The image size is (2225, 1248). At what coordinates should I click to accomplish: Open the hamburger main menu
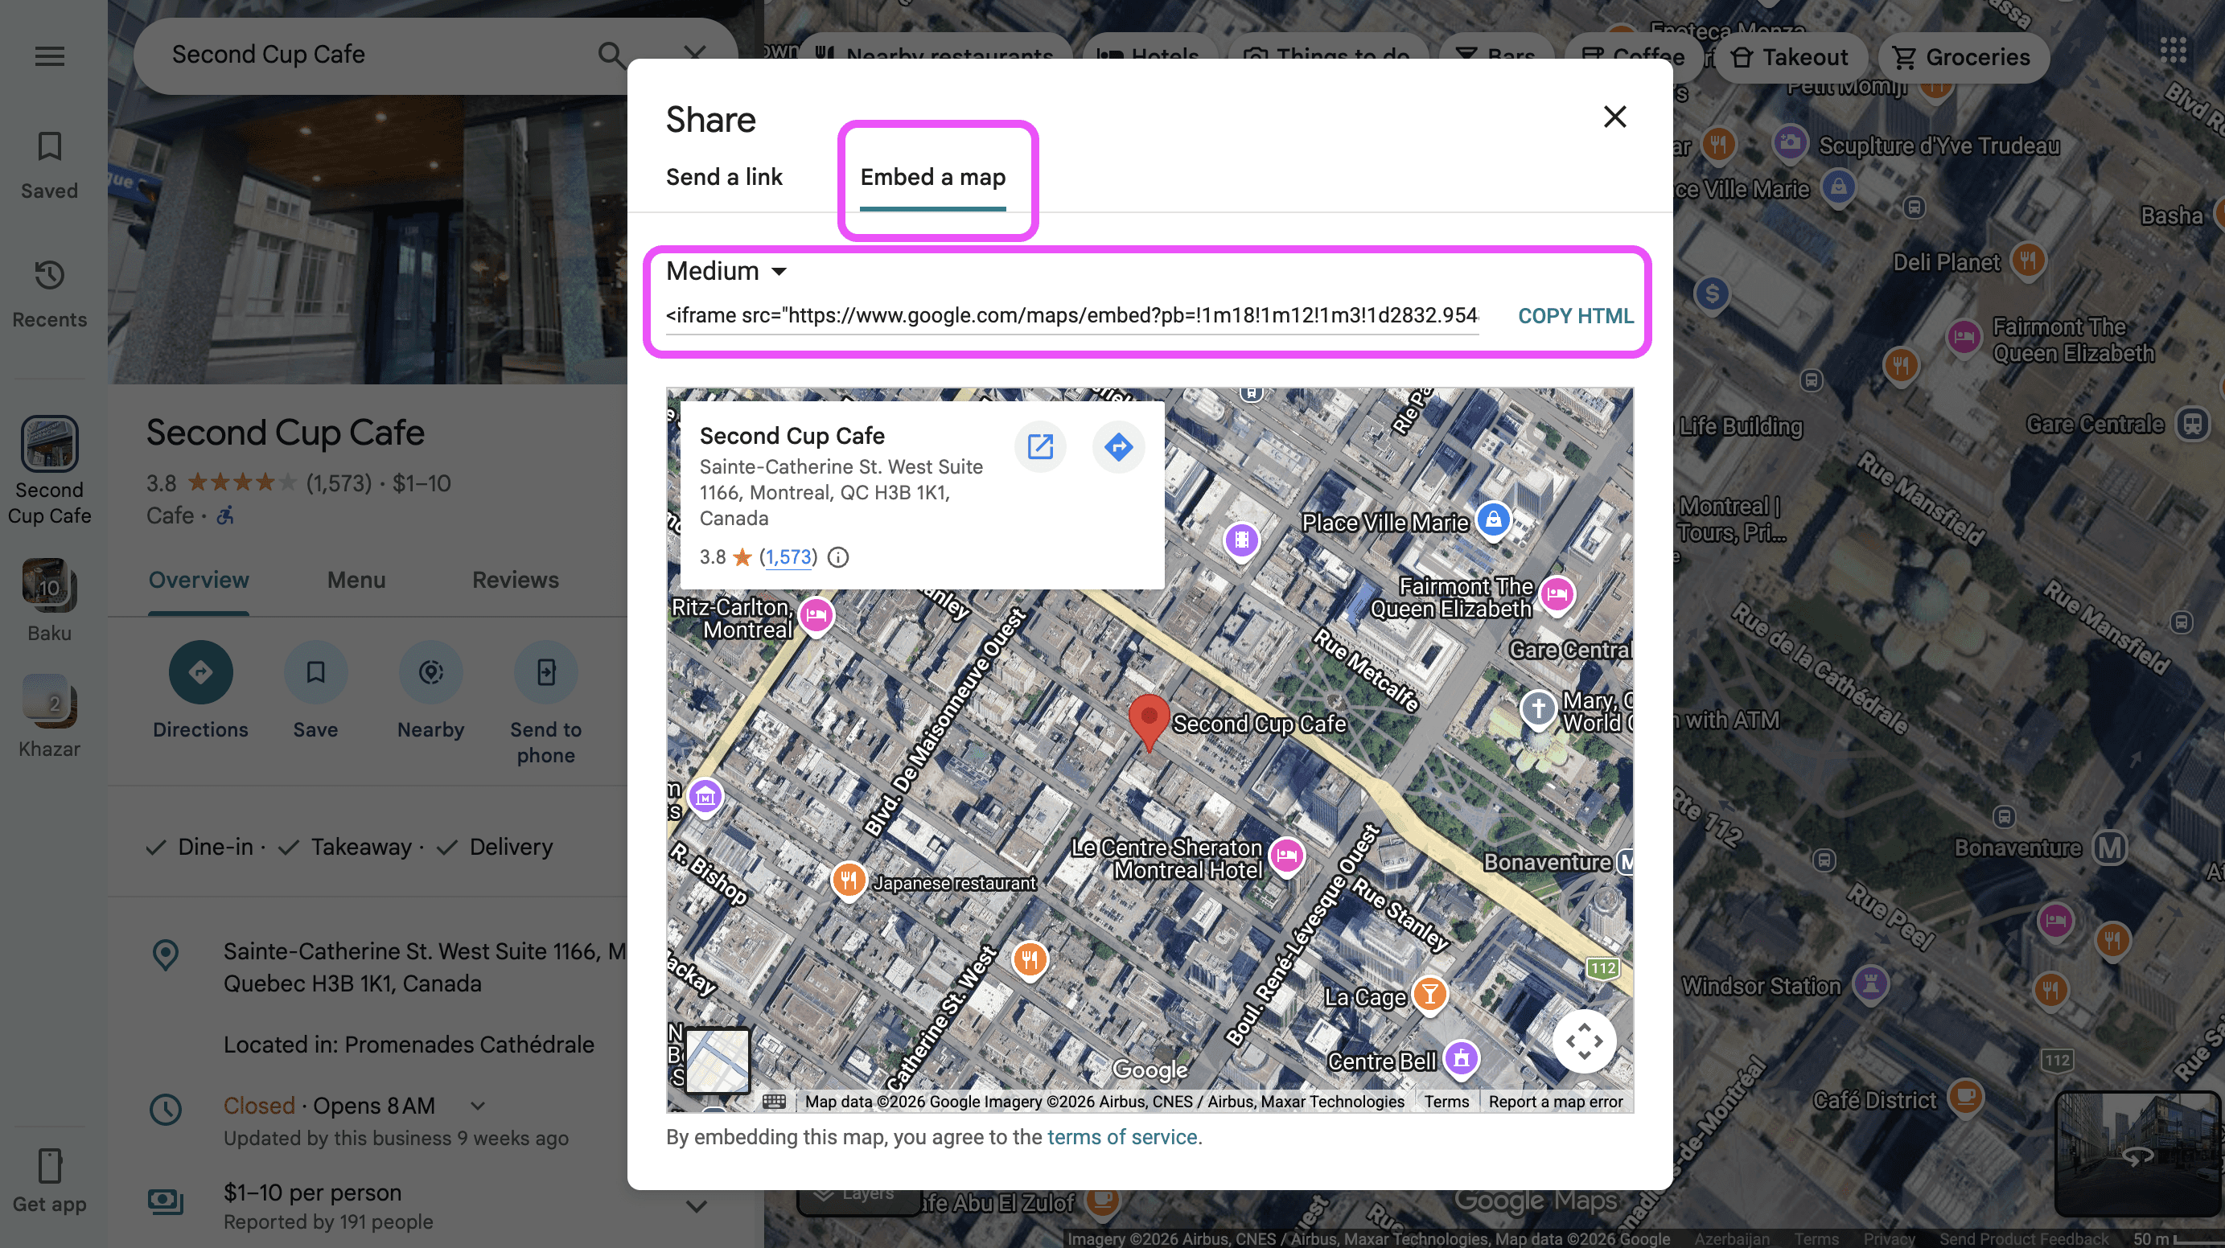click(49, 56)
